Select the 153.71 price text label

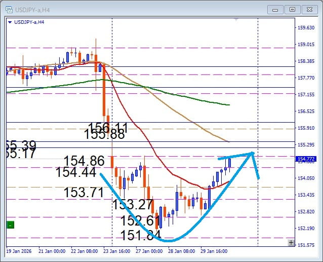pos(84,192)
